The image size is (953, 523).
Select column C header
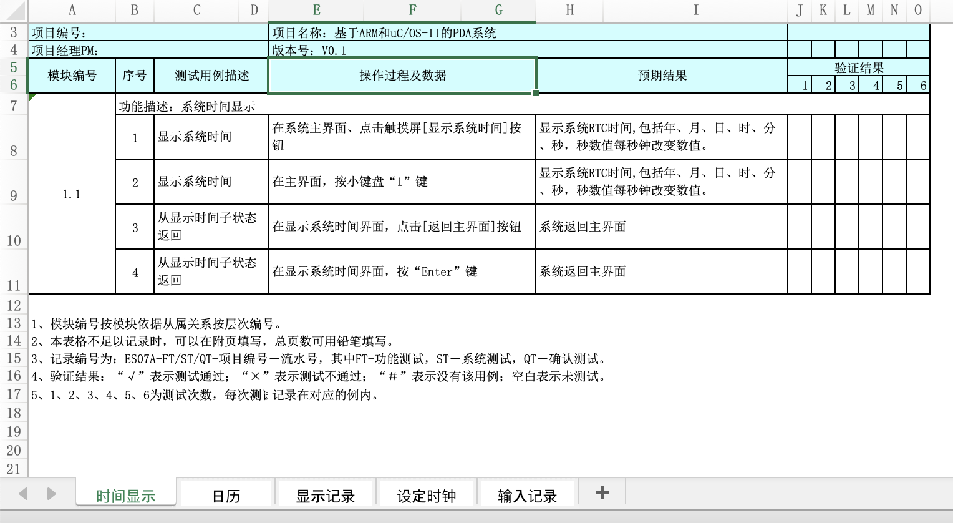197,10
